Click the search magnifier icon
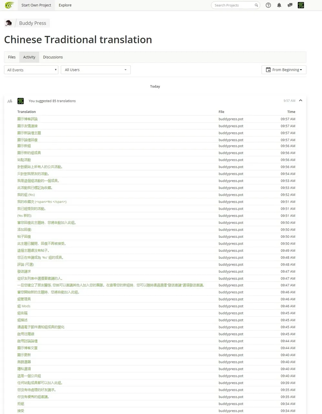322x414 pixels. click(x=256, y=5)
